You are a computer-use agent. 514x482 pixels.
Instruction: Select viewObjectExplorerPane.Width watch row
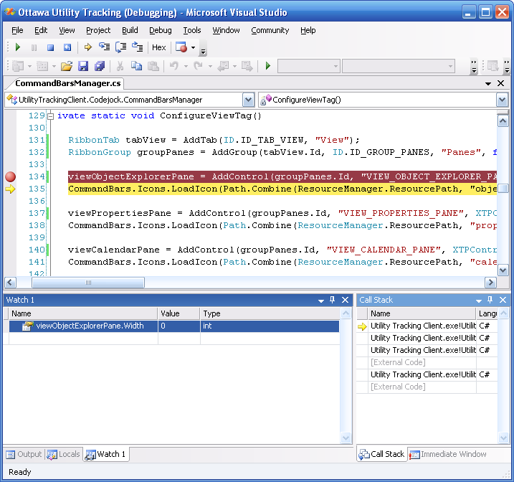click(174, 326)
